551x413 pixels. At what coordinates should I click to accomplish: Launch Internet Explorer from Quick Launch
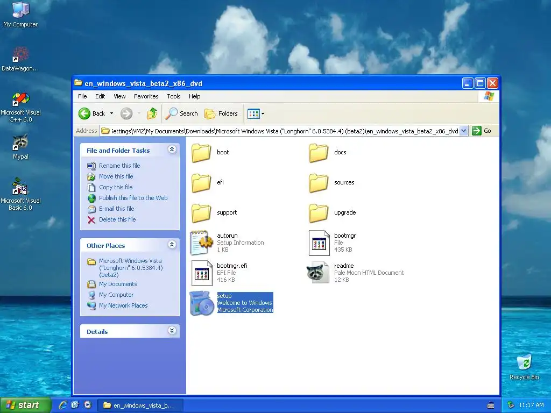point(63,405)
